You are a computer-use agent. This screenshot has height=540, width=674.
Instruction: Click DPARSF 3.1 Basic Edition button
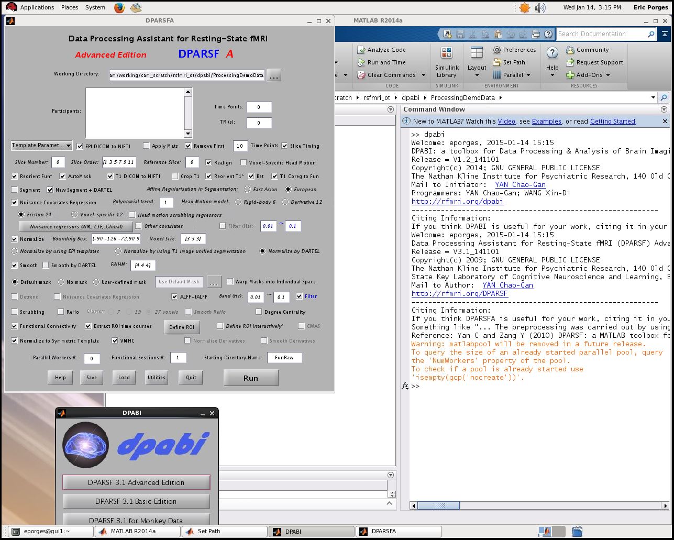tap(136, 501)
